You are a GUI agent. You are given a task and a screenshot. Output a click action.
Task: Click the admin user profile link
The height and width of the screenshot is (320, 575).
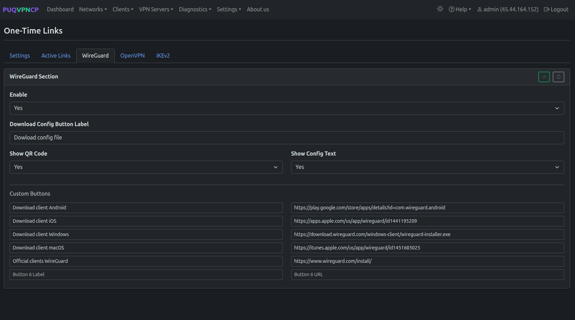pyautogui.click(x=508, y=9)
